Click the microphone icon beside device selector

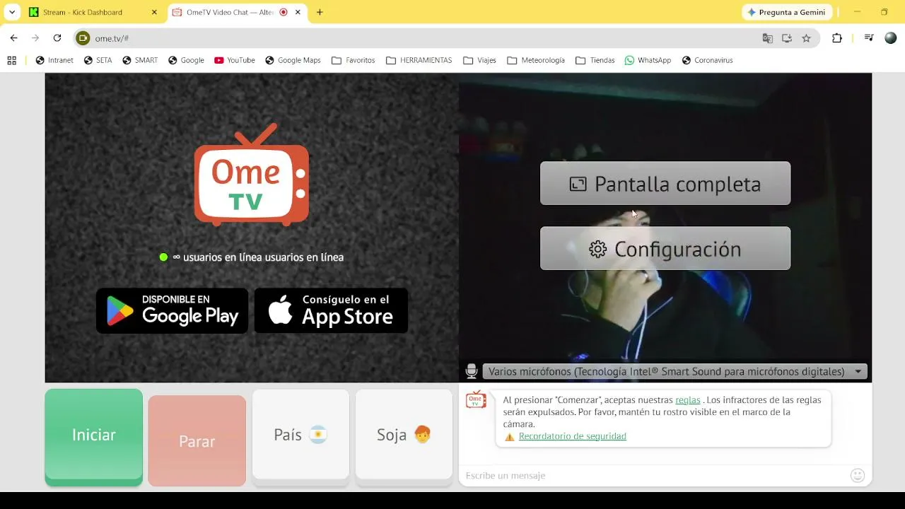tap(472, 371)
